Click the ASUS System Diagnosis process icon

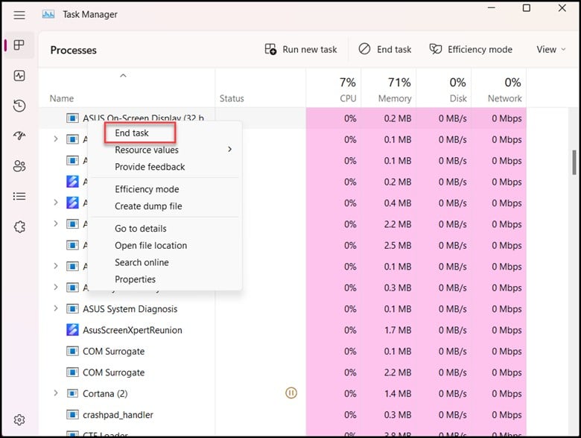click(x=72, y=308)
